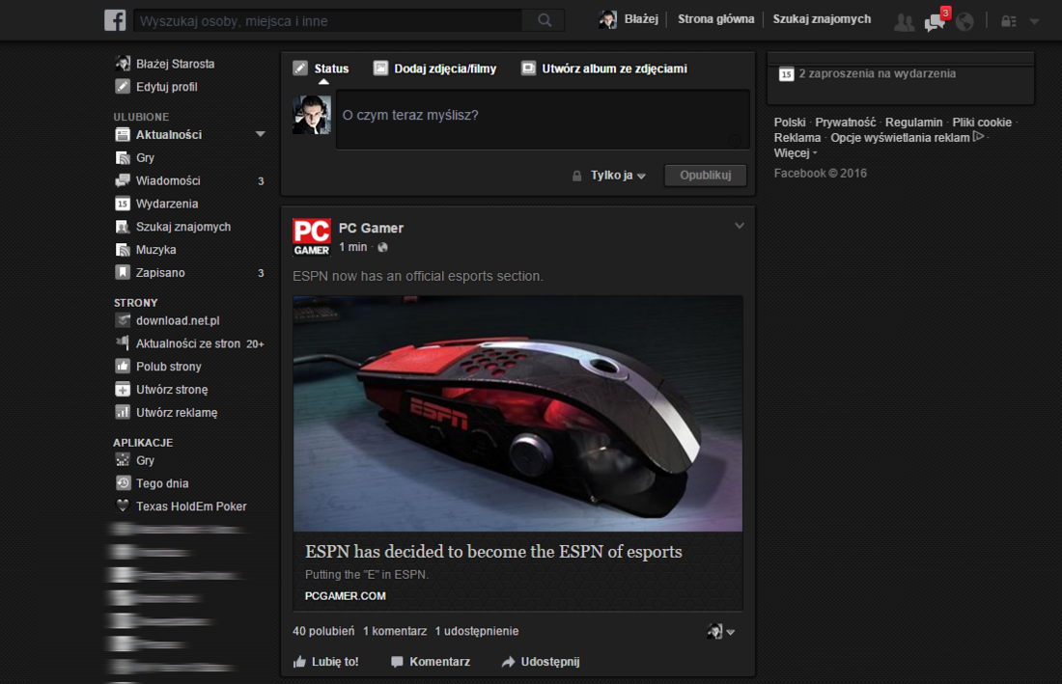Open the PC Gamer post options chevron

point(740,226)
